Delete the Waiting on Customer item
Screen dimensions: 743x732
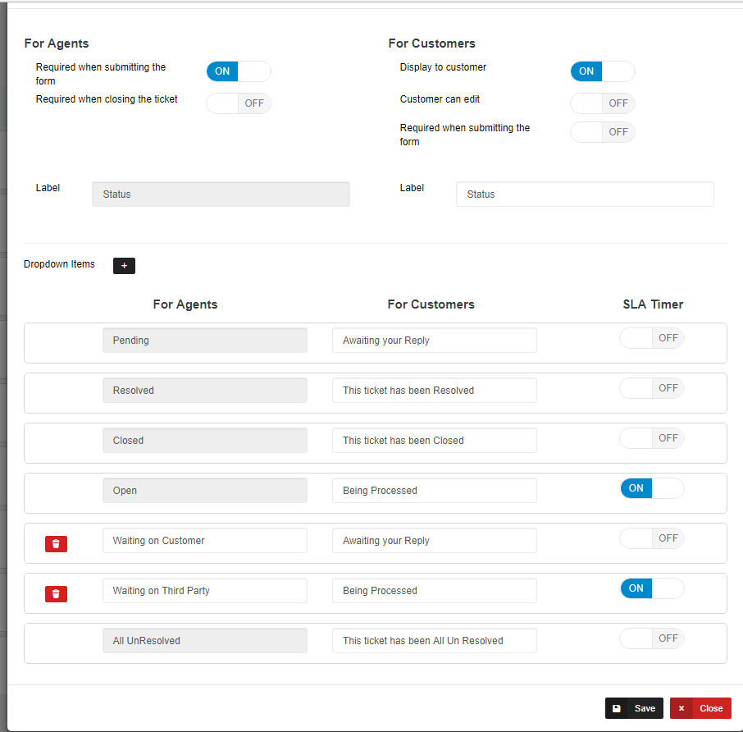pos(56,544)
